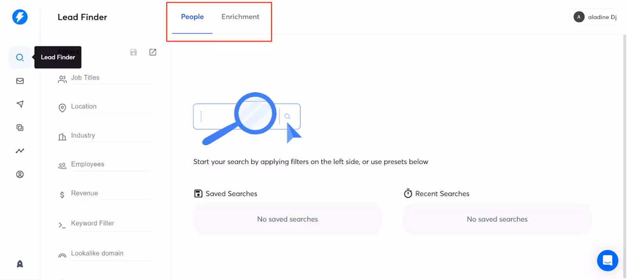This screenshot has height=280, width=627.
Task: Expand the Employees filter
Action: (x=88, y=164)
